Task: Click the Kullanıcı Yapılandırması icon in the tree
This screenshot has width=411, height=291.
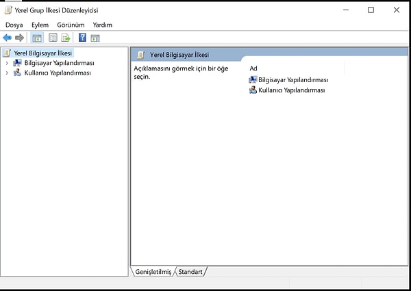Action: (17, 73)
